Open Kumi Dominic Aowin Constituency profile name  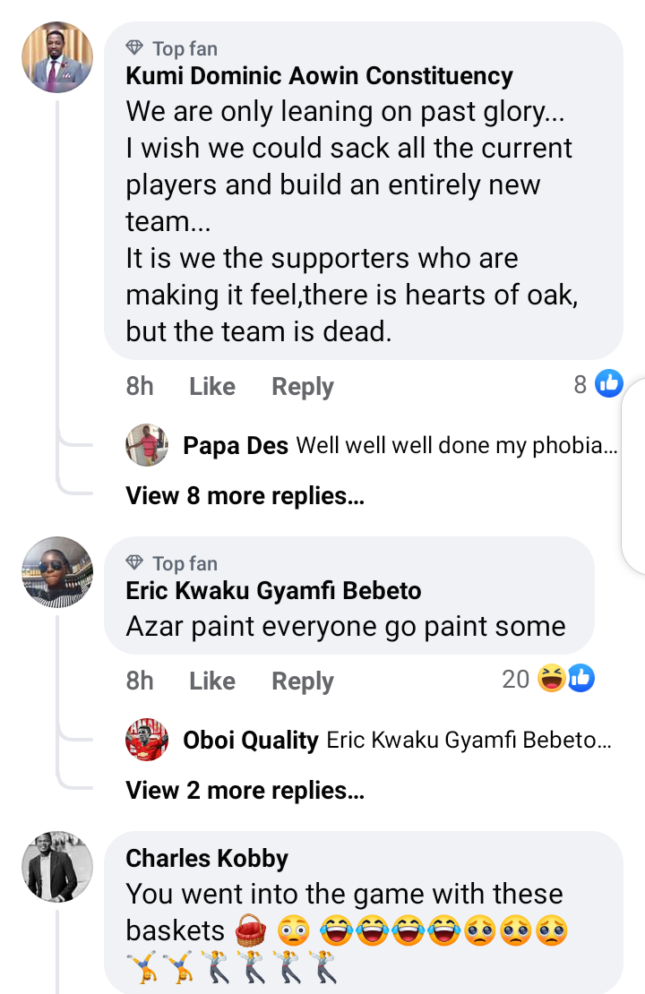319,76
